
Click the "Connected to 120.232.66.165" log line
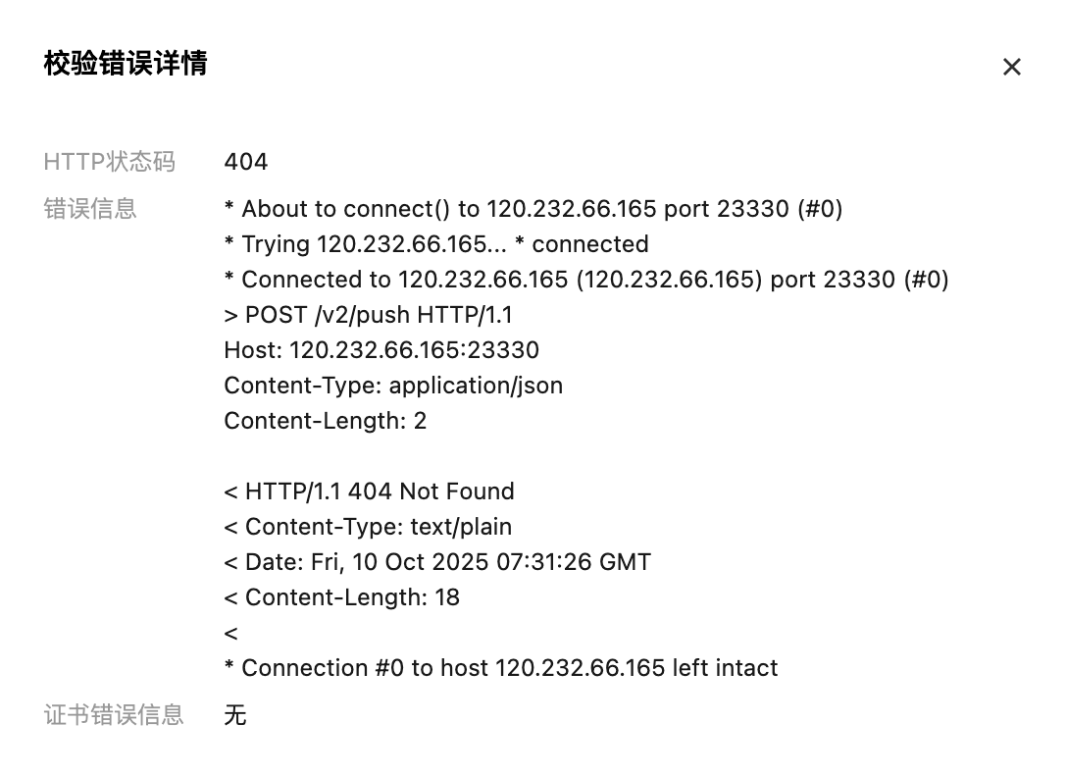586,280
